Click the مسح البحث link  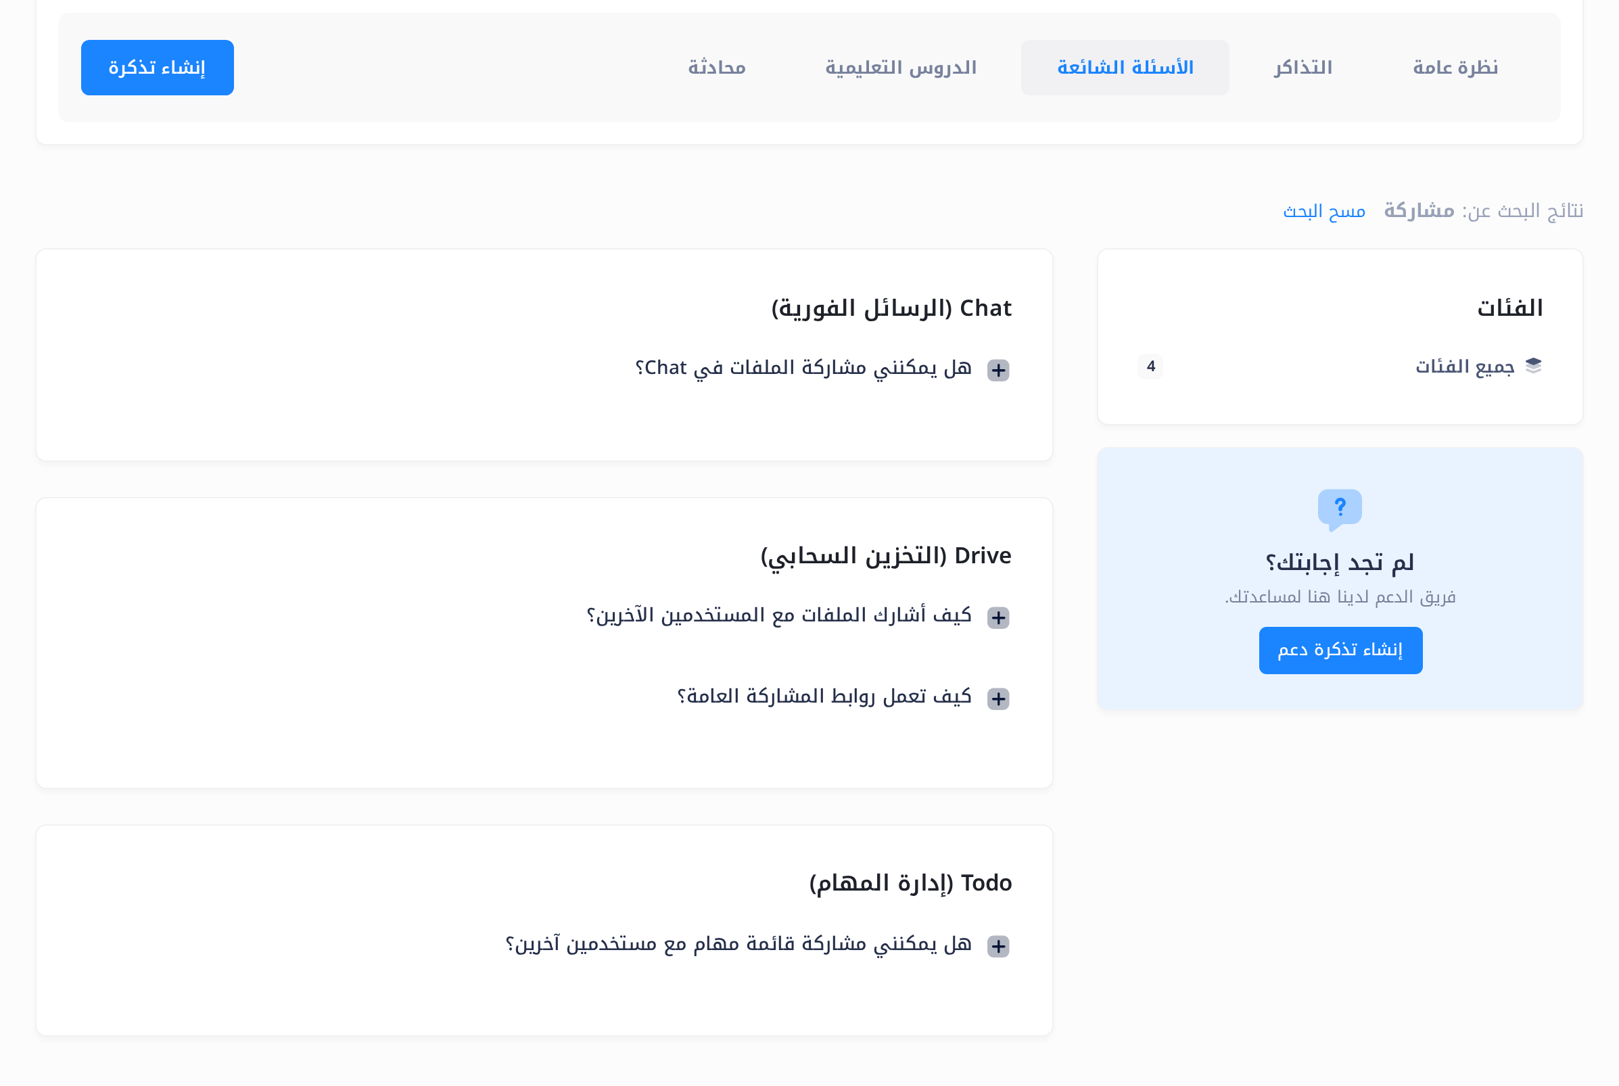click(x=1324, y=211)
